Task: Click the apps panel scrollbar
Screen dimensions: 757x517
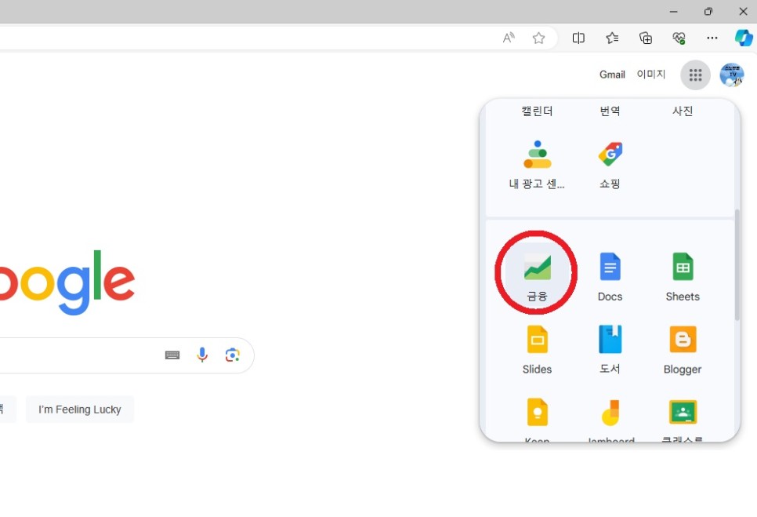Action: pyautogui.click(x=737, y=265)
